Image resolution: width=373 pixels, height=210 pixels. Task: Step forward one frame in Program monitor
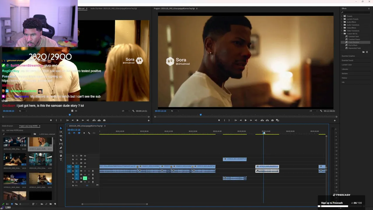tap(251, 120)
